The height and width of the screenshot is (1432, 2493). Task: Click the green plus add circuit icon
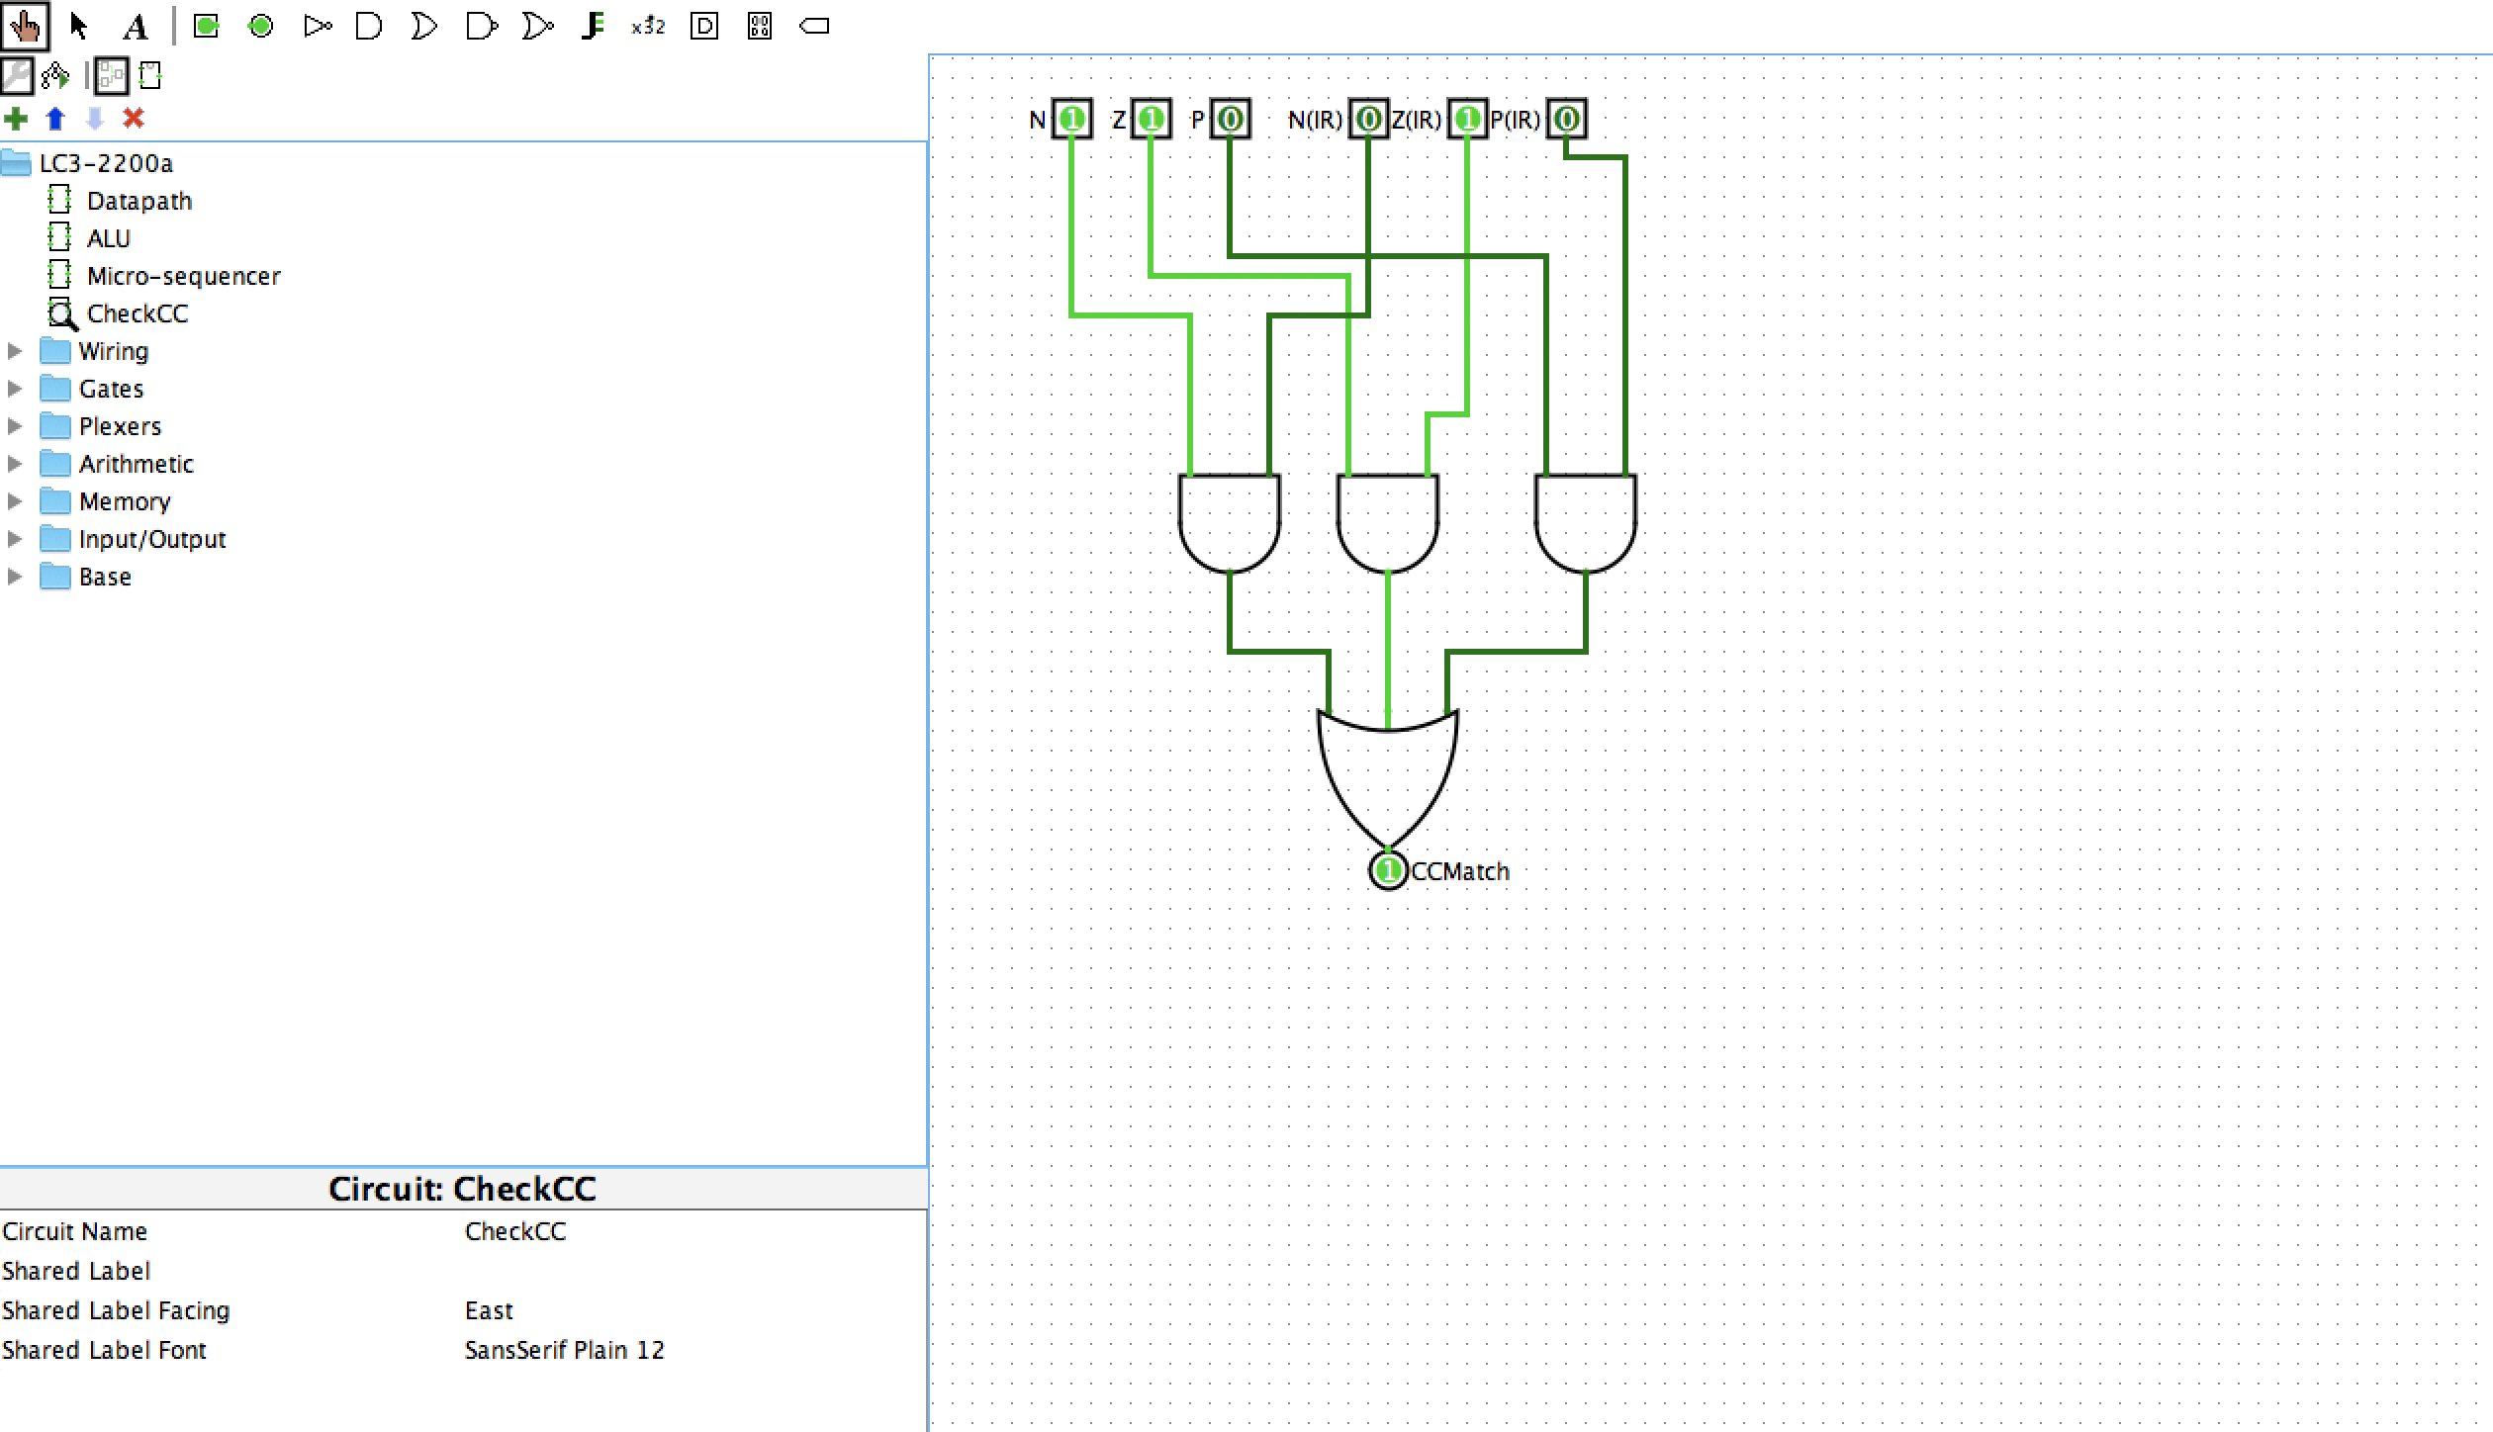click(x=16, y=120)
